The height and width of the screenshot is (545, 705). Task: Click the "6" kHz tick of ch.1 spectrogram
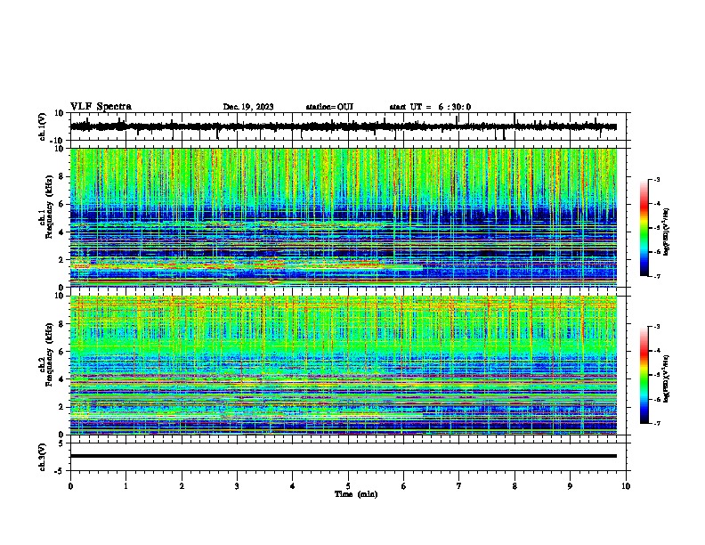61,204
